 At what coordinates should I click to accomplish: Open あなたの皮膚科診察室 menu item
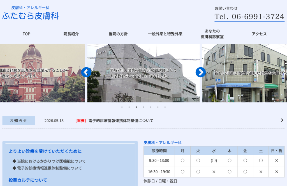[x=212, y=34]
